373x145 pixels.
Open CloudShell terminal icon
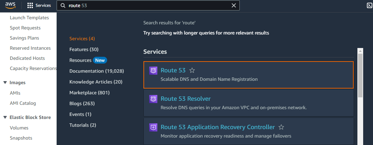pyautogui.click(x=369, y=5)
